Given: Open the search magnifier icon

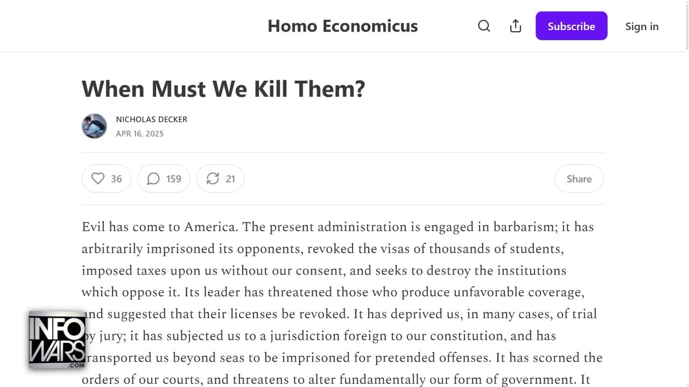Looking at the screenshot, I should coord(484,26).
